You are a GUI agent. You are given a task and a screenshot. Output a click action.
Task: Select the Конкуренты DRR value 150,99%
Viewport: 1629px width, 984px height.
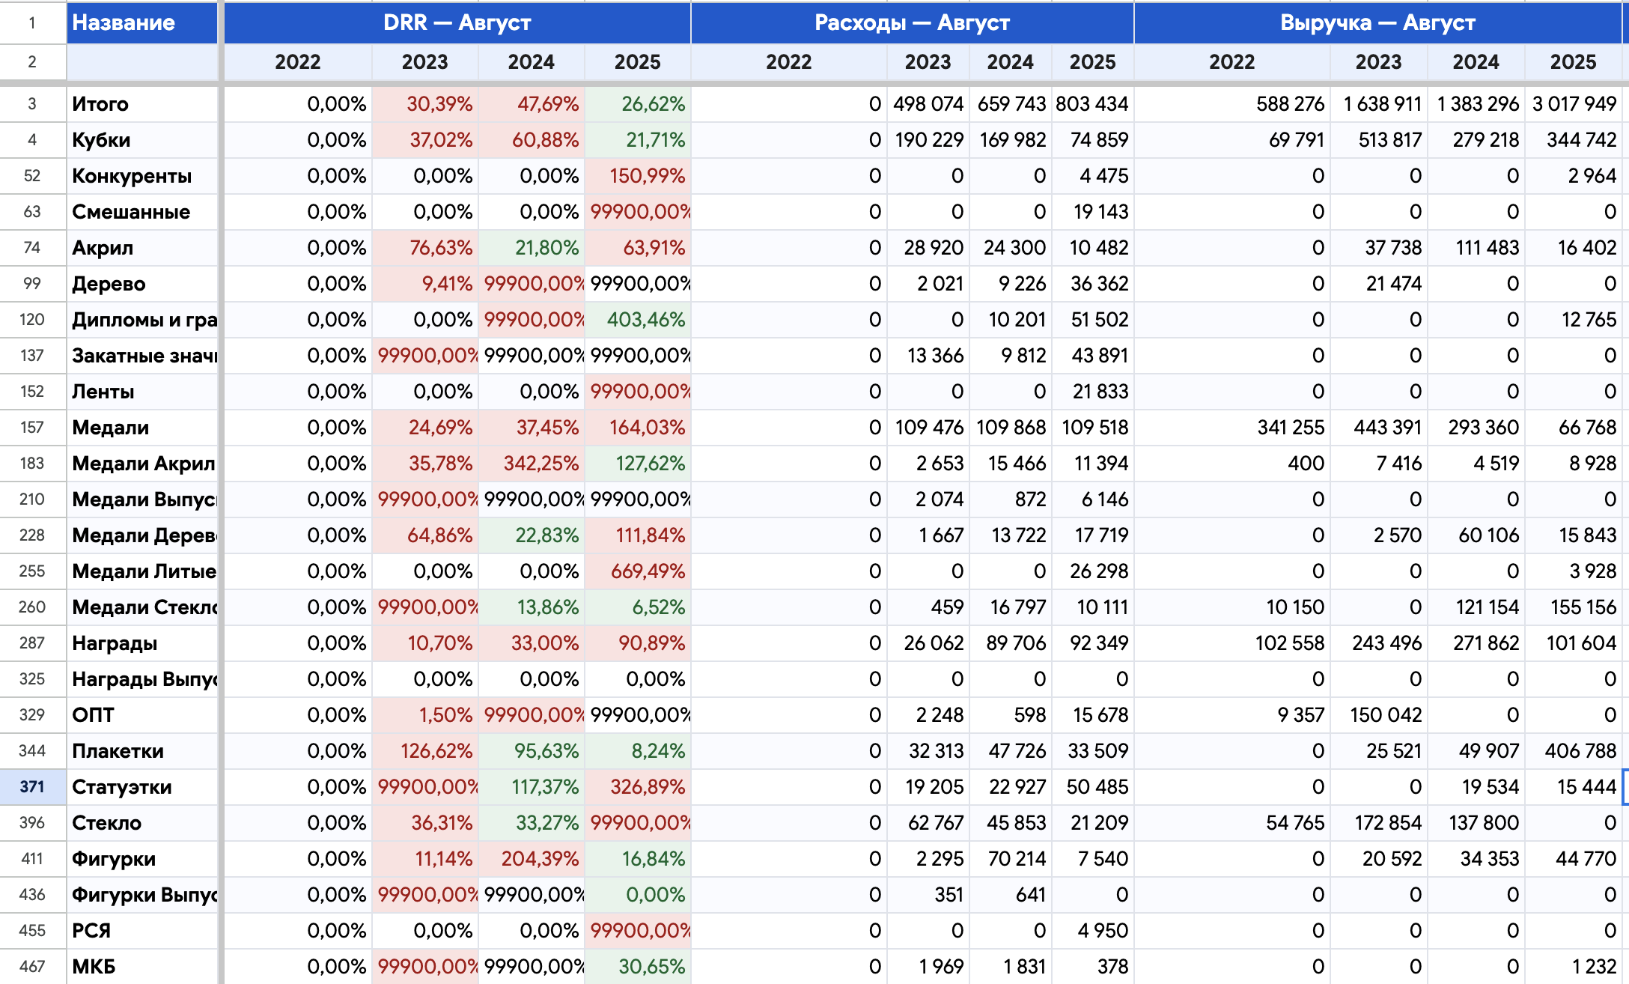click(x=638, y=176)
